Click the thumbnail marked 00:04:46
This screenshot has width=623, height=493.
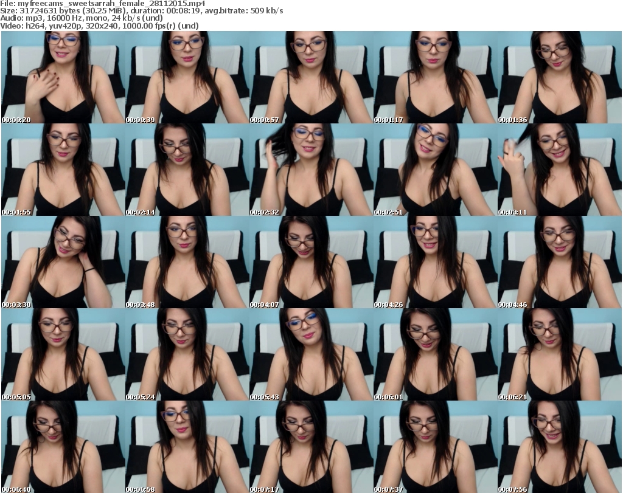pyautogui.click(x=560, y=262)
